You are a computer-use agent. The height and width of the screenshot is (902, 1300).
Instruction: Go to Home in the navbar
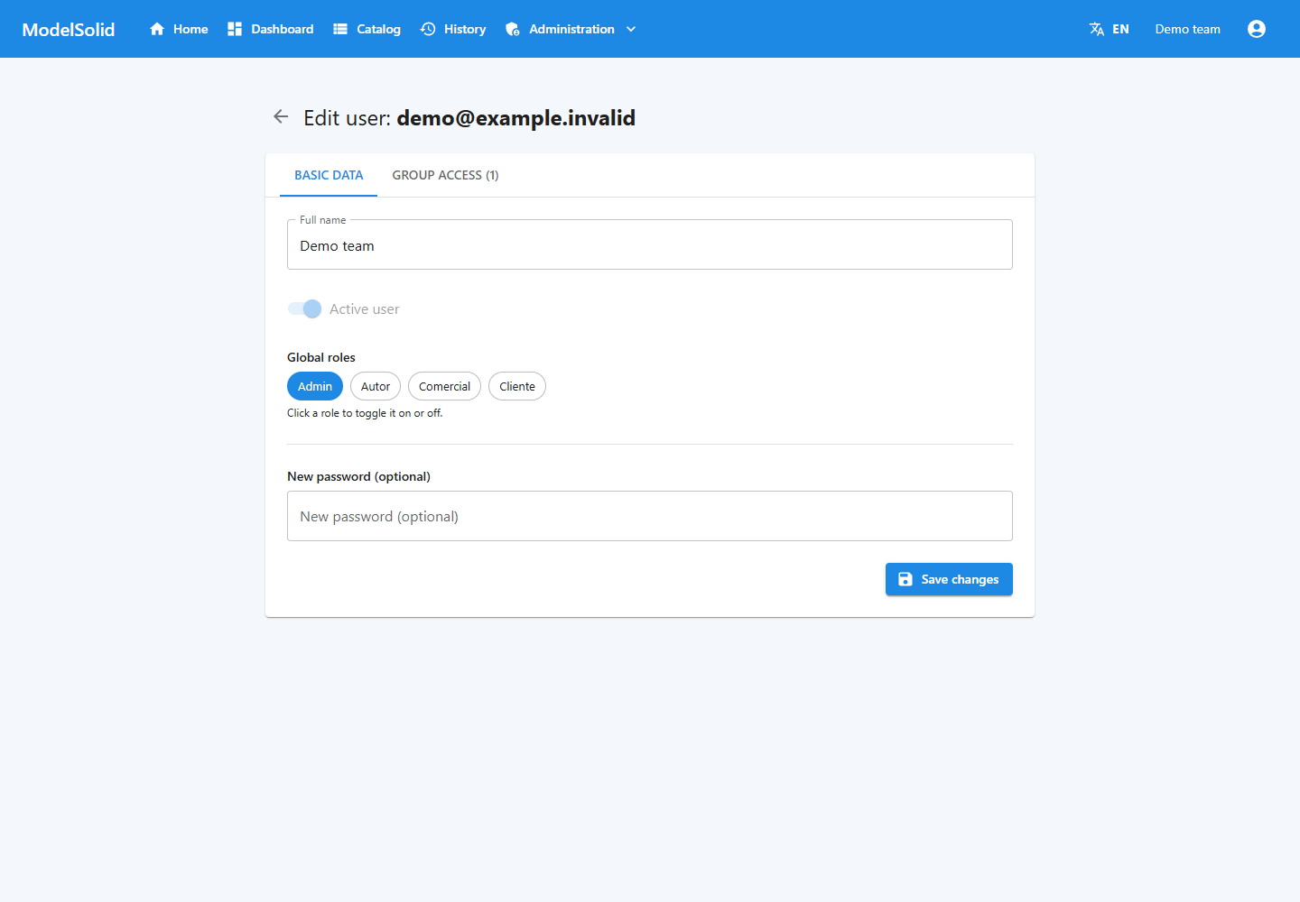(179, 29)
